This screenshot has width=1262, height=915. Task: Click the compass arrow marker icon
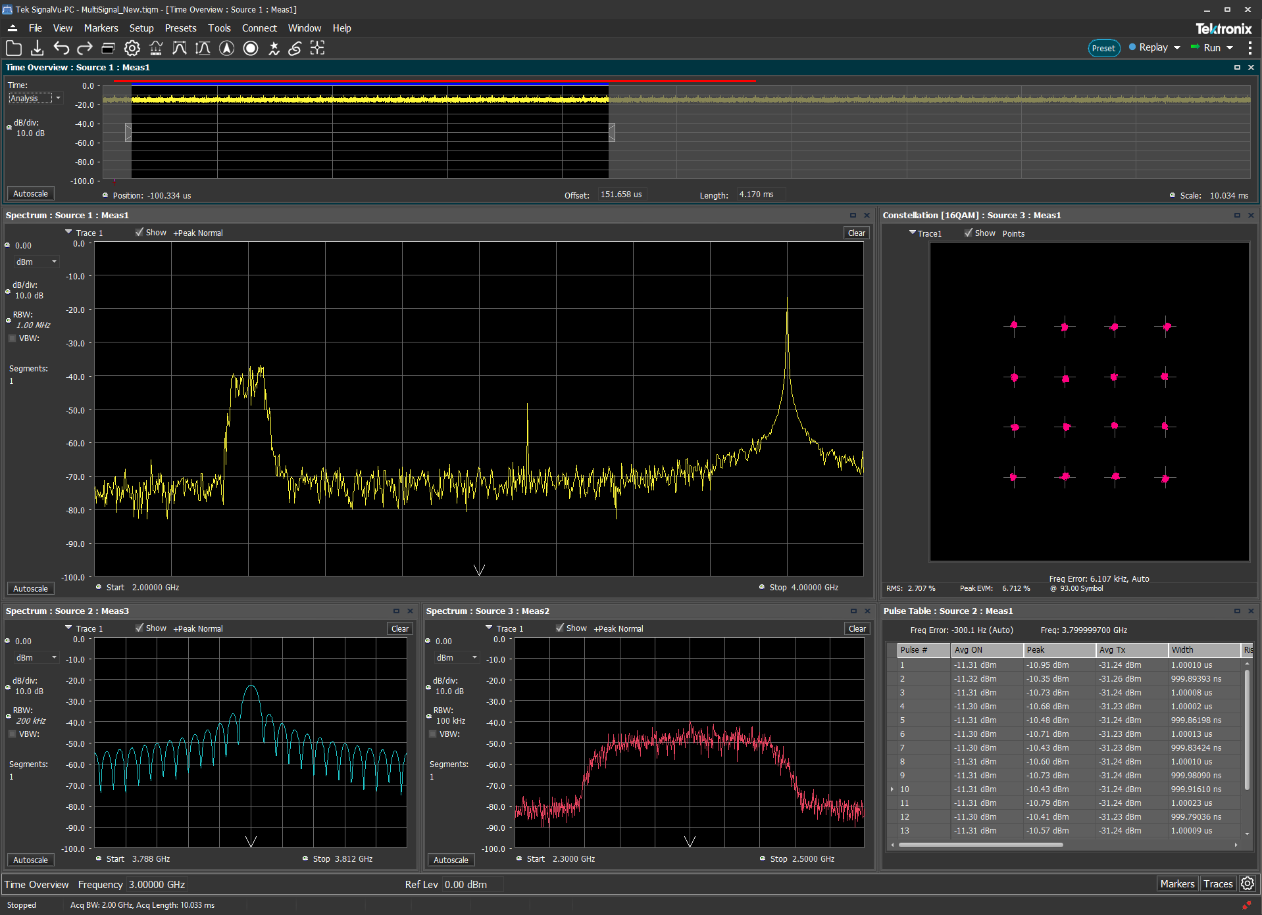coord(227,49)
